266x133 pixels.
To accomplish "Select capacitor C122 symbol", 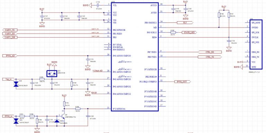I will [x=62, y=17].
